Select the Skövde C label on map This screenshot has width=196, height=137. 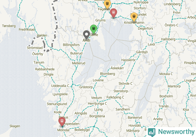pyautogui.click(x=125, y=83)
